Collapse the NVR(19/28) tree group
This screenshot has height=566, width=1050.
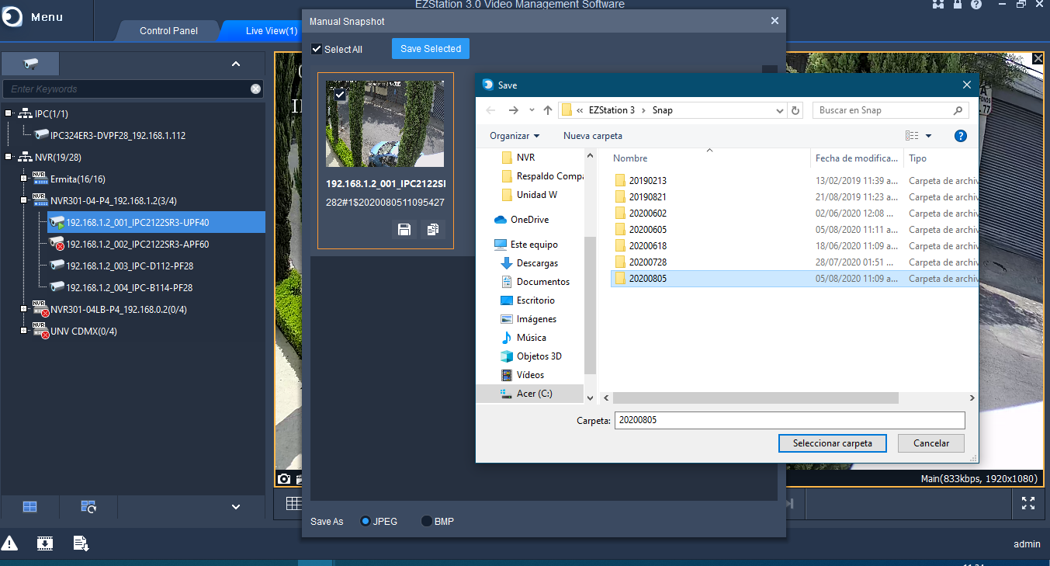[x=9, y=157]
